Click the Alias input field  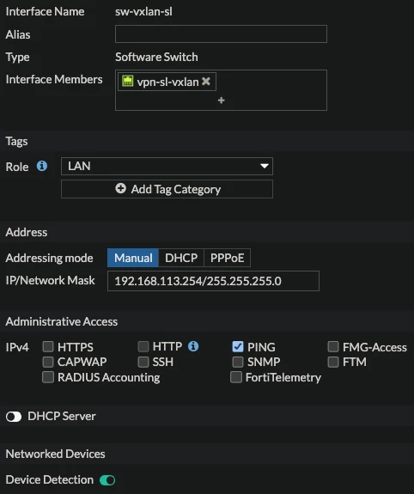coord(222,34)
